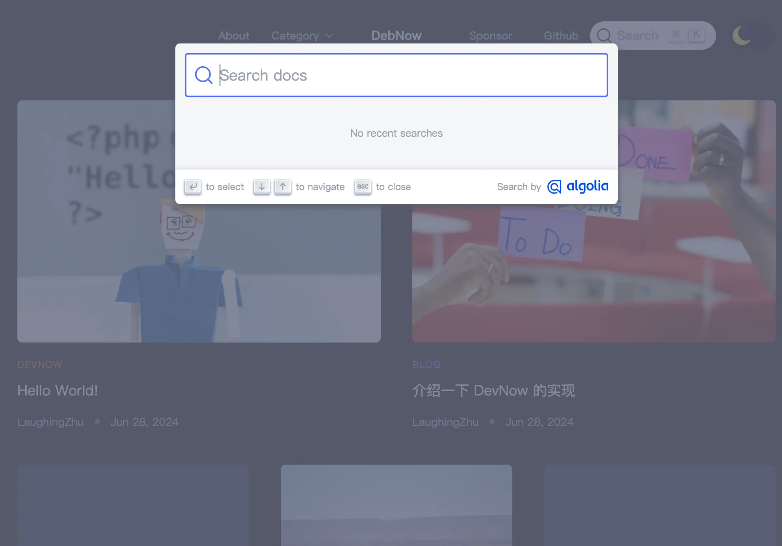The image size is (782, 546).
Task: Visit the Github link in the navbar
Action: [561, 36]
